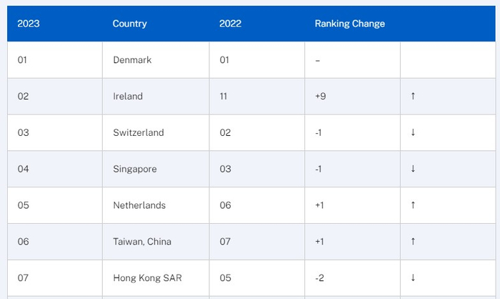
Task: Click the 2023 column header
Action: coord(29,24)
